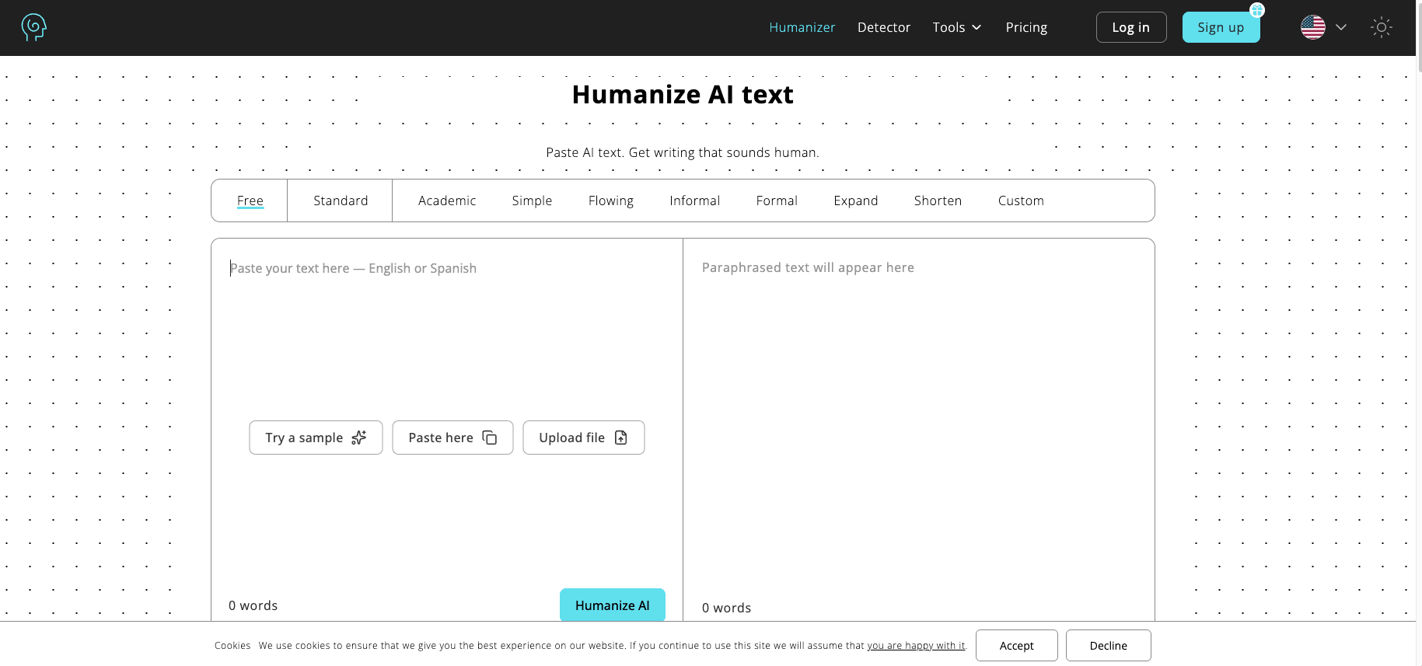The height and width of the screenshot is (666, 1422).
Task: Click the sparkle icon on Try a sample
Action: pos(358,438)
